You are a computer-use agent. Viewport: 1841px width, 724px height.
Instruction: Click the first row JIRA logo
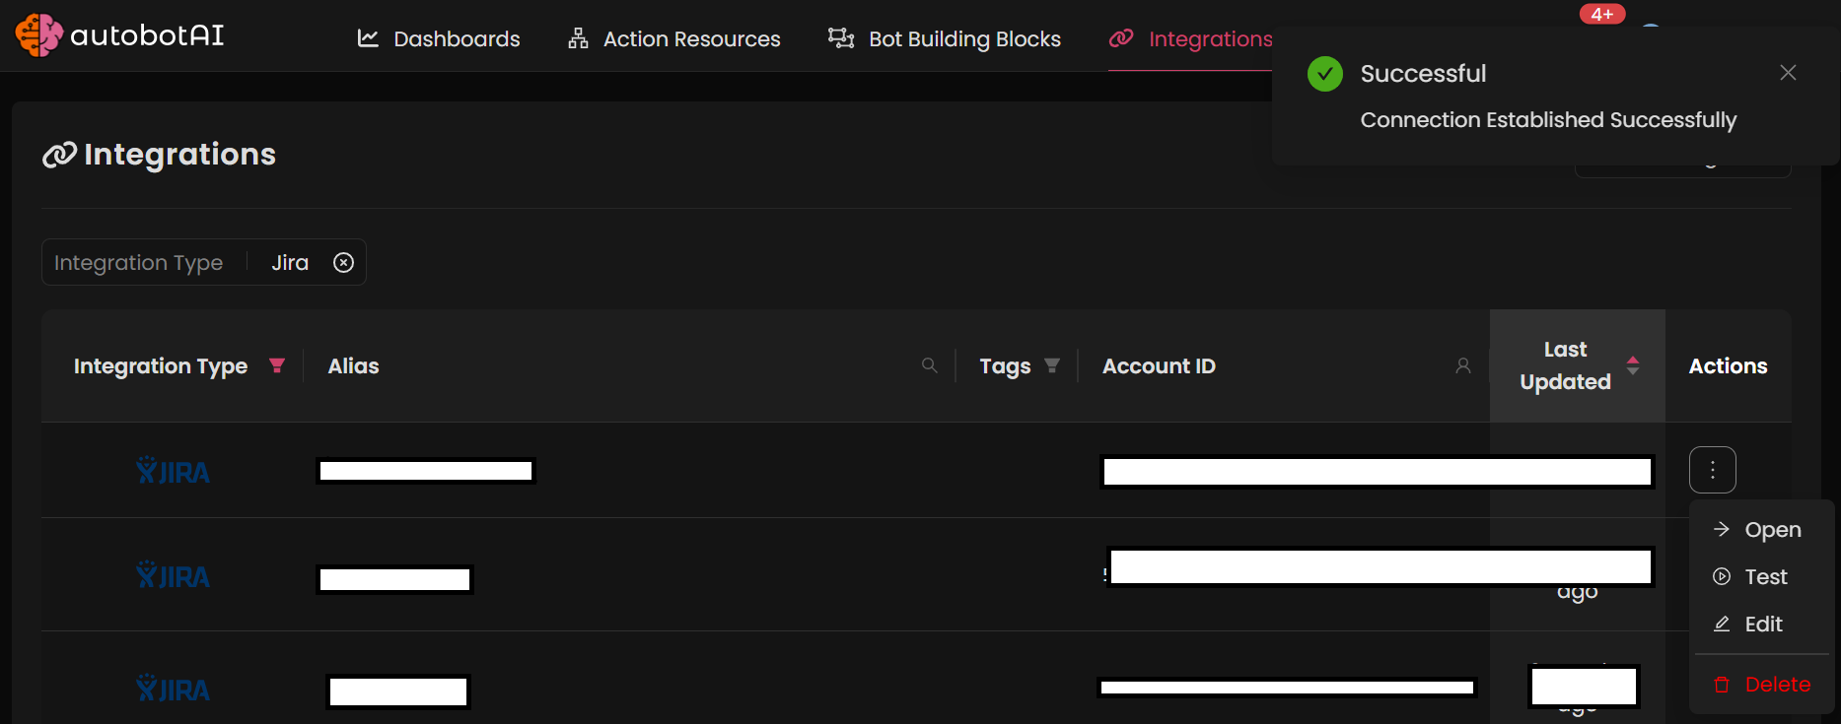173,471
